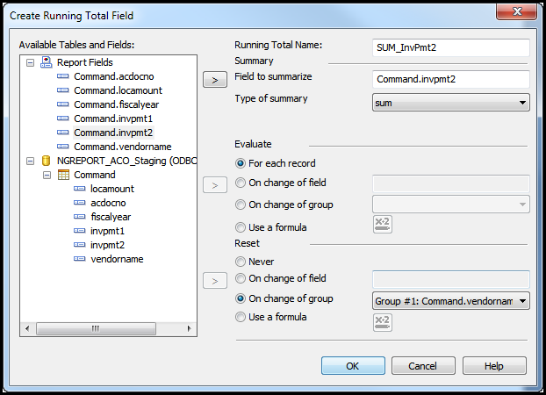Collapse the Report Fields tree node
This screenshot has width=546, height=395.
coord(31,62)
